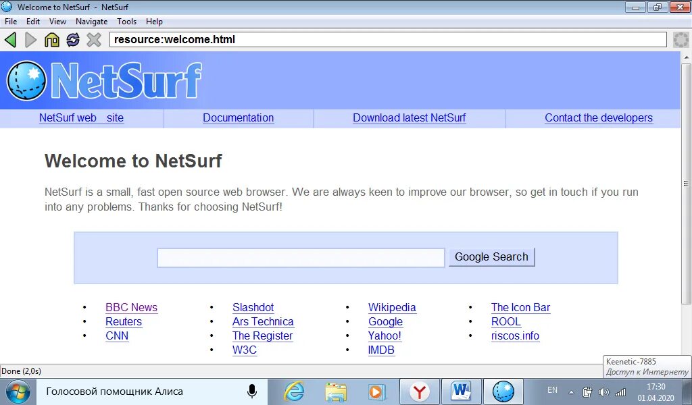Visit the Wikipedia link
The width and height of the screenshot is (692, 405).
pyautogui.click(x=392, y=308)
